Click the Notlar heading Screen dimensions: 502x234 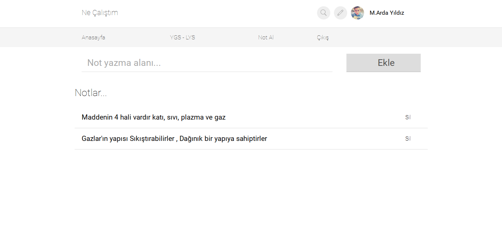[90, 92]
